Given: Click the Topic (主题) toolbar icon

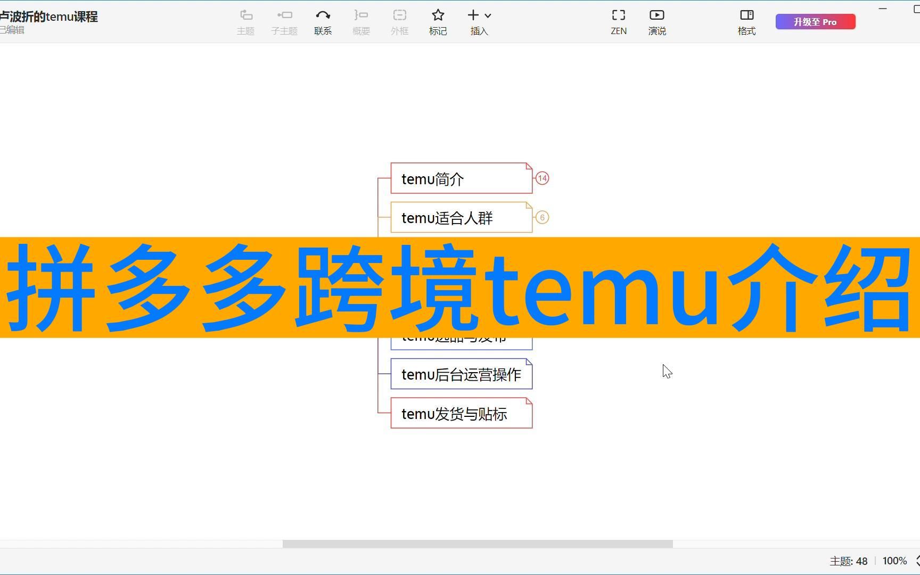Looking at the screenshot, I should click(x=245, y=22).
